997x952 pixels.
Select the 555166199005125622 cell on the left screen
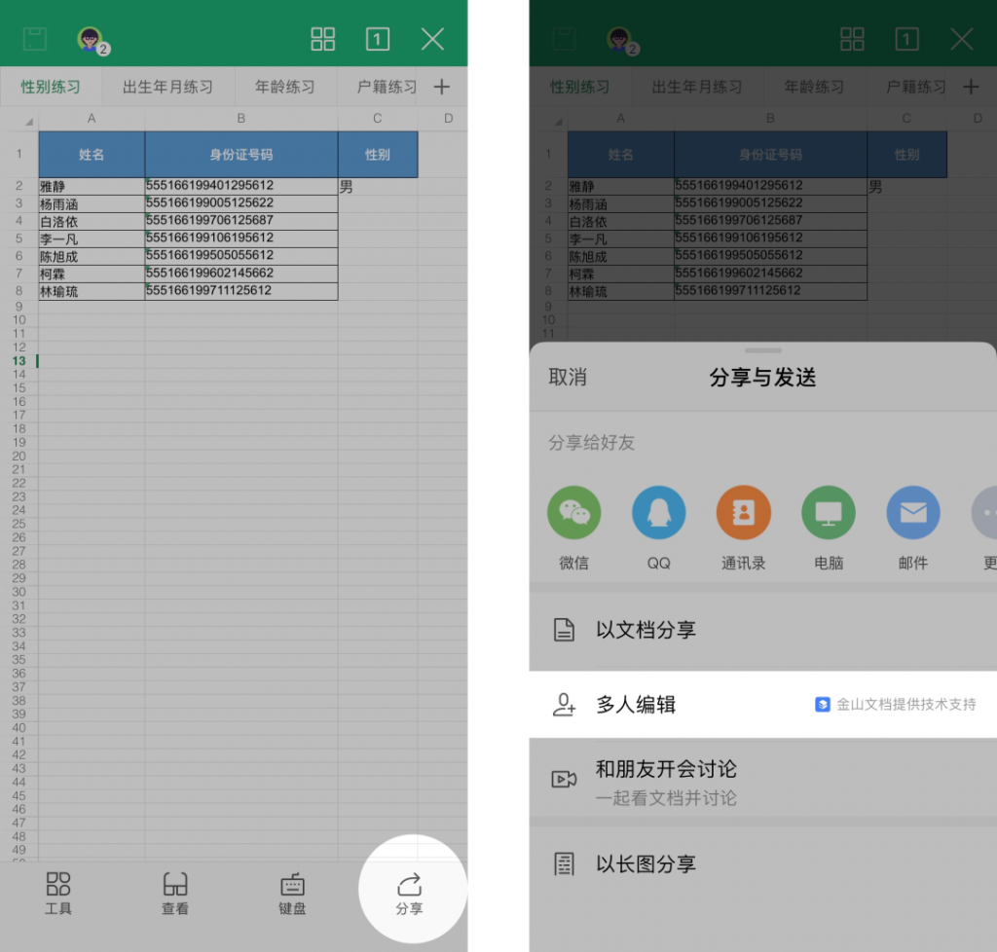(241, 204)
